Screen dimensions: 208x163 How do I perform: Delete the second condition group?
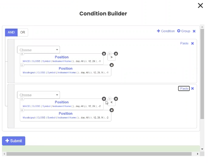(193, 89)
